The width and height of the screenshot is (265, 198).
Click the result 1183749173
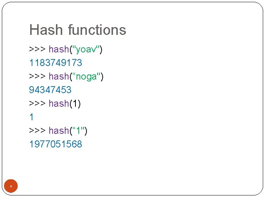[x=56, y=63]
